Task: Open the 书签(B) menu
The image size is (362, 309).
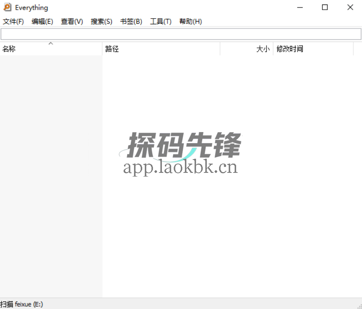Action: [131, 22]
